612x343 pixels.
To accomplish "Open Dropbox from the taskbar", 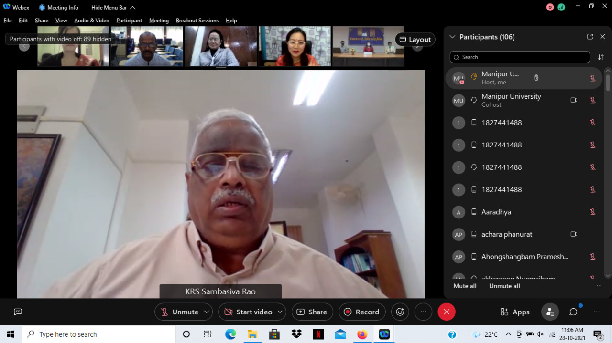I will click(x=296, y=334).
